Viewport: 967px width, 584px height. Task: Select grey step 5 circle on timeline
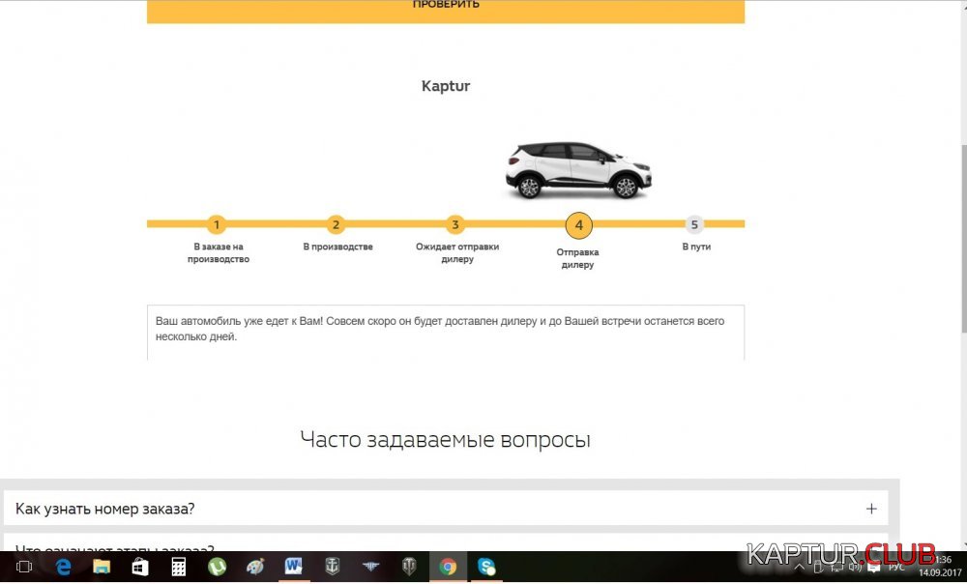tap(694, 224)
